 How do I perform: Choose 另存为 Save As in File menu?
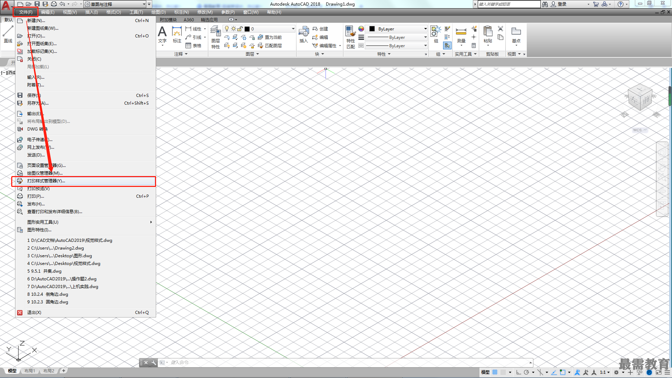85,103
